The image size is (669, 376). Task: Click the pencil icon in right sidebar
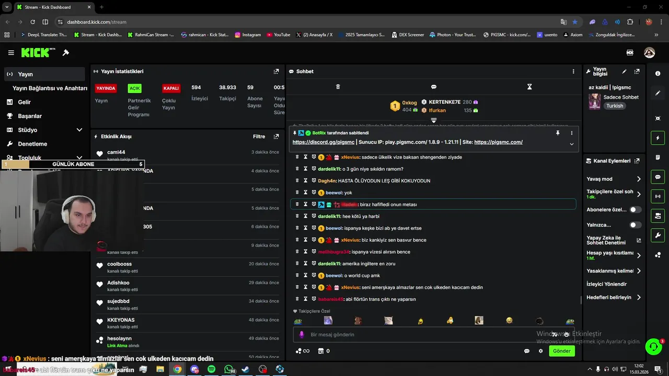click(x=658, y=93)
